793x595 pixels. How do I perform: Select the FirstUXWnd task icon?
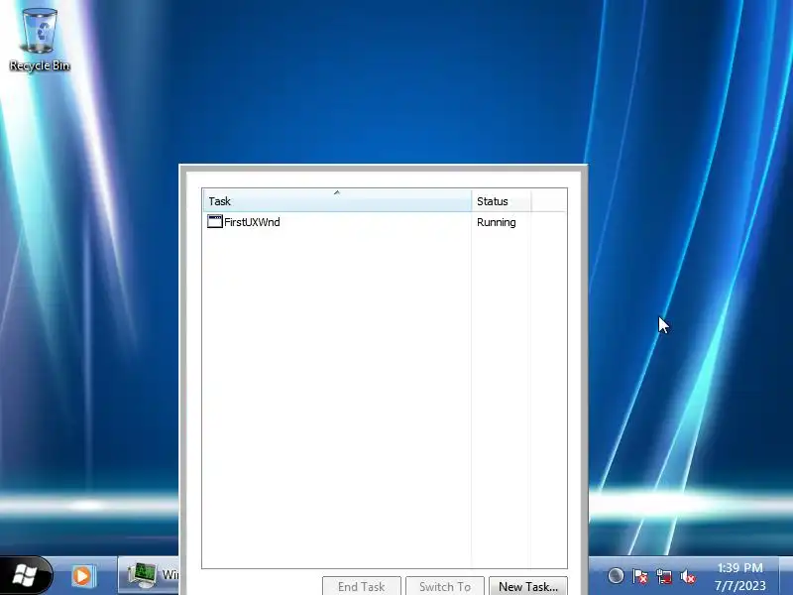[215, 221]
